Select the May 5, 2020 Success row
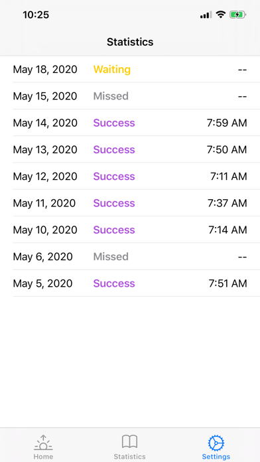Screen dimensions: 260x462 pos(130,283)
